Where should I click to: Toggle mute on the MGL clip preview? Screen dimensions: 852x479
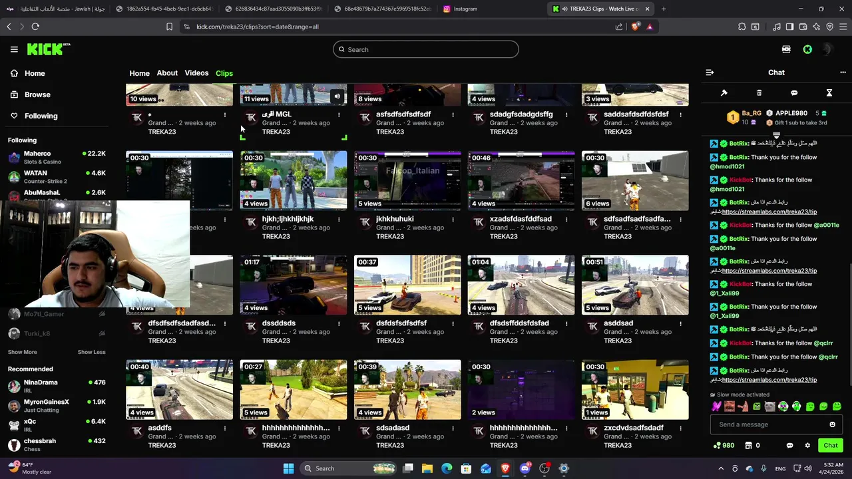pyautogui.click(x=337, y=96)
